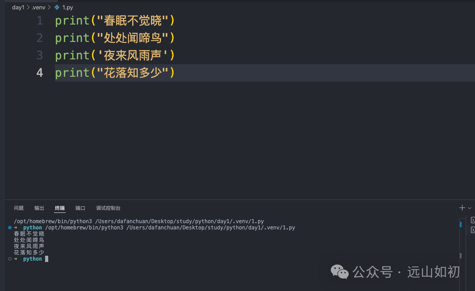Click terminal output line 夜来风雨声

click(x=29, y=246)
